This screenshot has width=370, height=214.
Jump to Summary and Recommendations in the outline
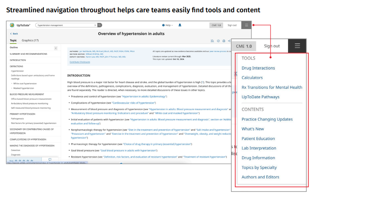[x=28, y=54]
